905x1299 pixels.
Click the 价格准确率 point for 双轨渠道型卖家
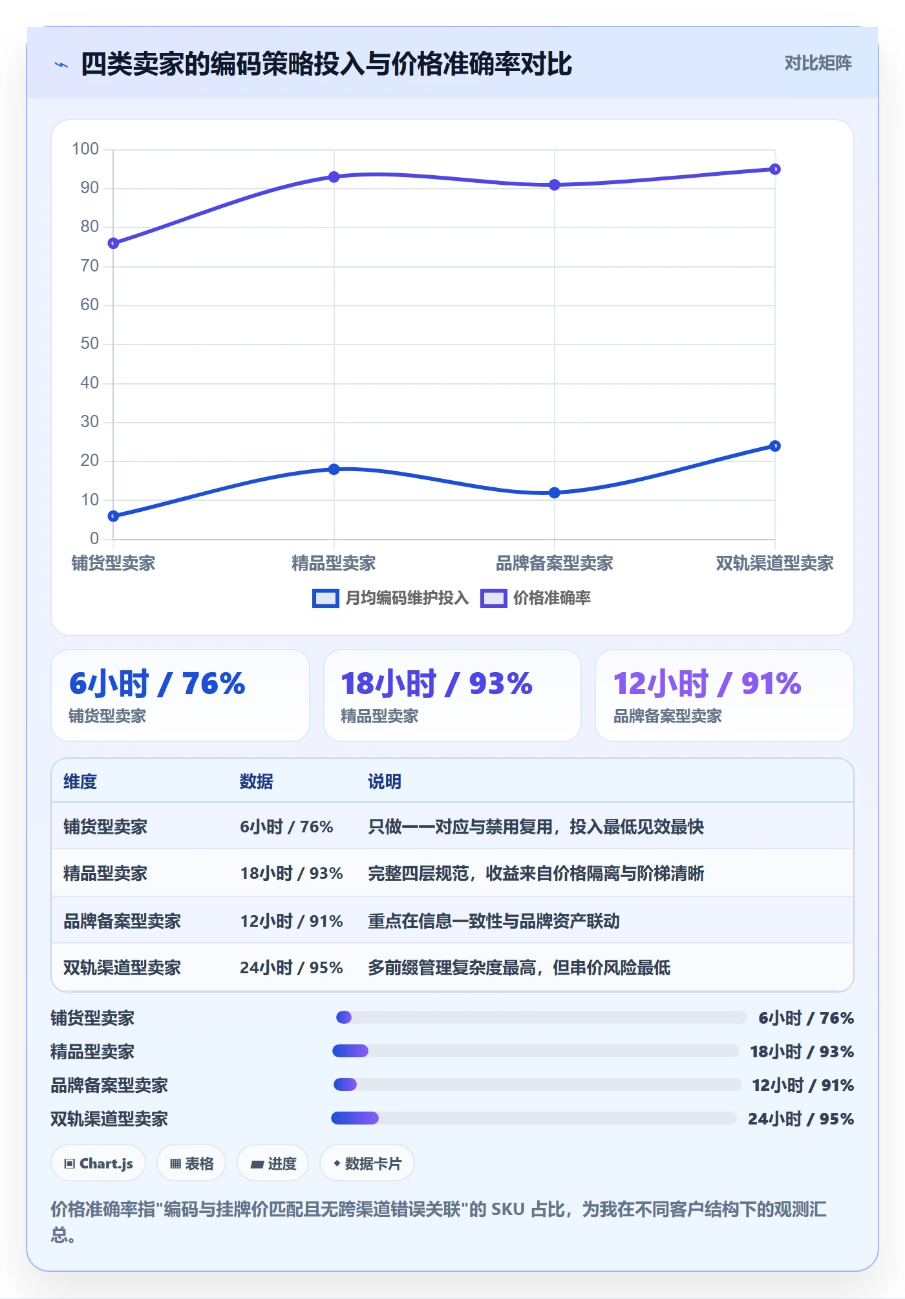click(775, 169)
